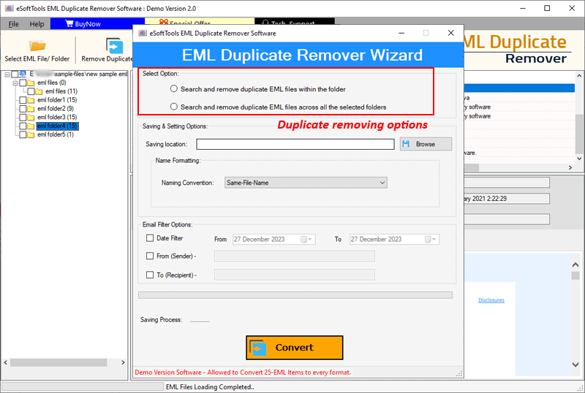Viewport: 585px width, 393px height.
Task: Check the eml files (0) checkbox
Action: pyautogui.click(x=23, y=83)
